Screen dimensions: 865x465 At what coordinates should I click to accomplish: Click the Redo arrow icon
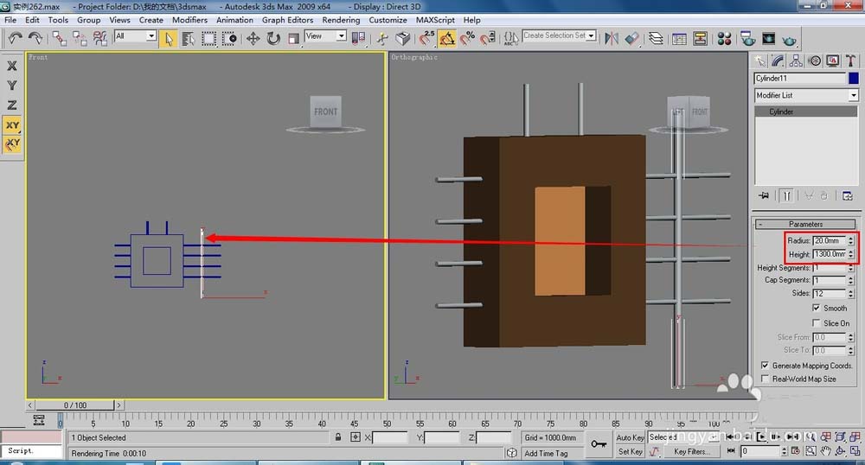35,38
